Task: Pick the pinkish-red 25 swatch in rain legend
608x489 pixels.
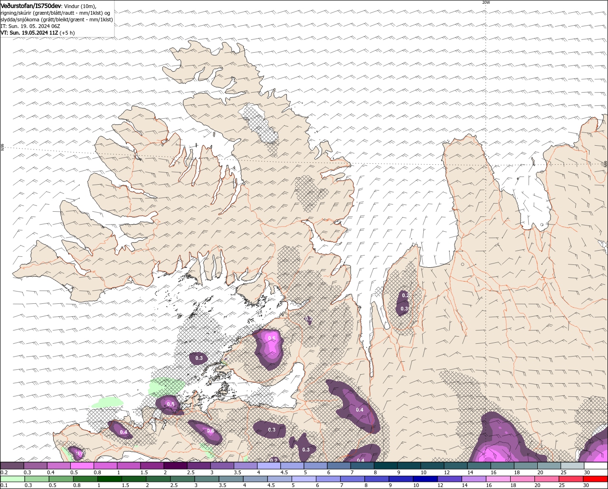Action: (571, 479)
